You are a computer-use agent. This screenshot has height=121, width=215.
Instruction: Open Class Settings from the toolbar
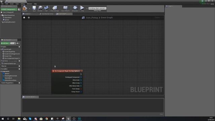pyautogui.click(x=55, y=8)
